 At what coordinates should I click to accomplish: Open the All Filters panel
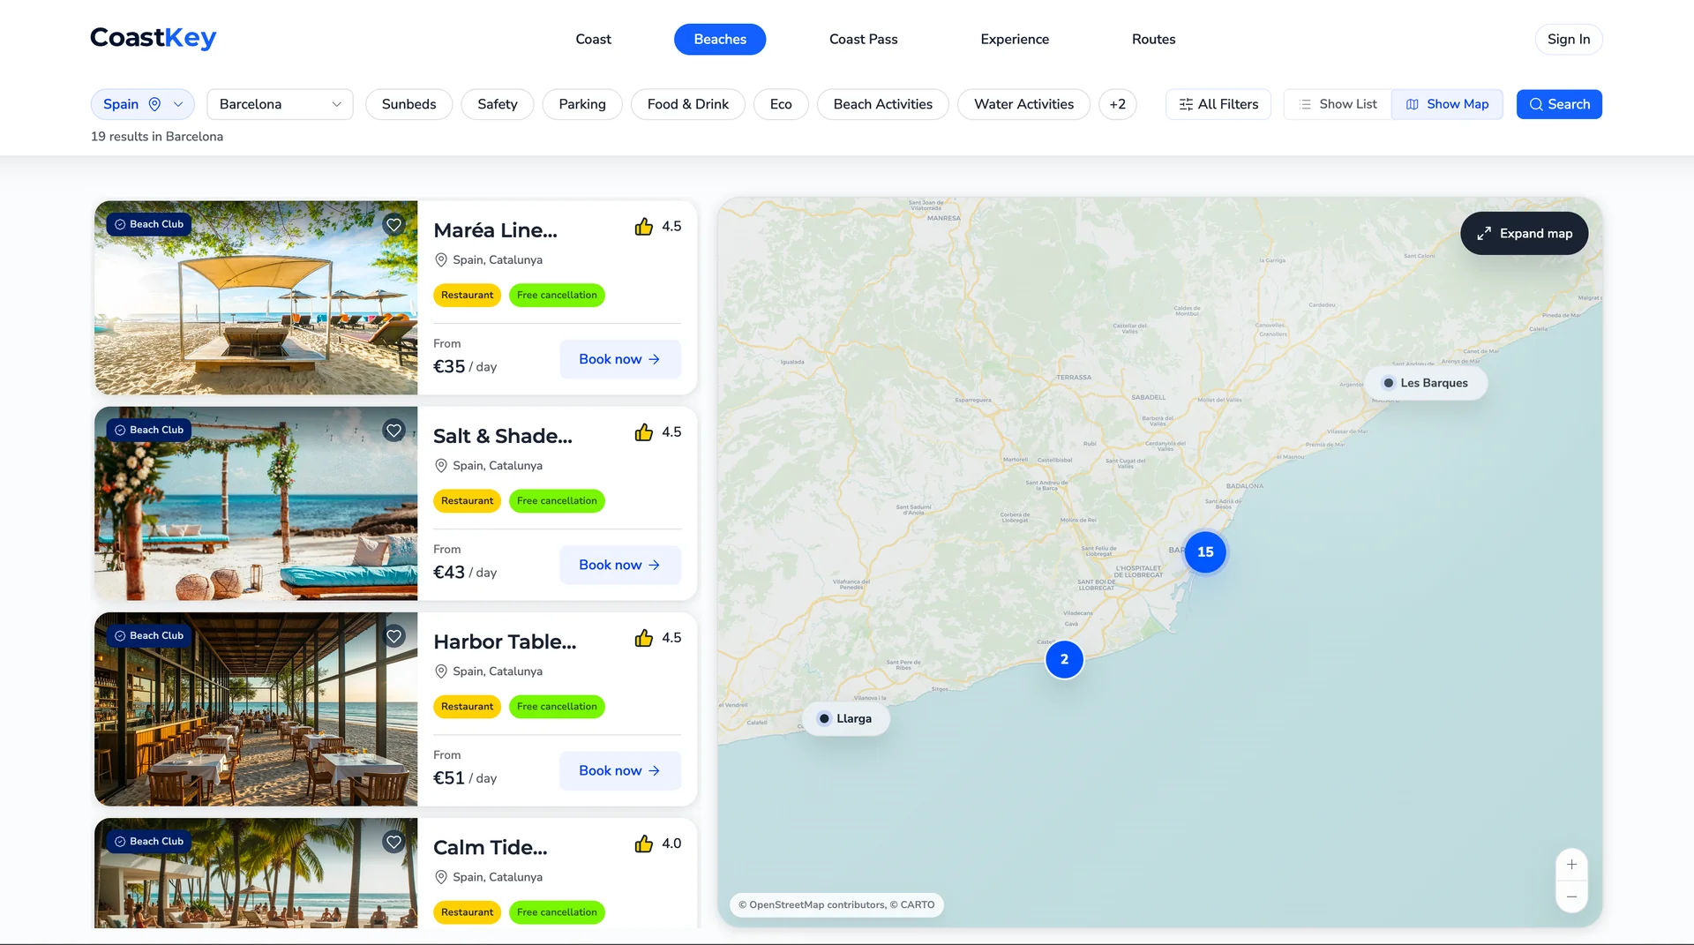(1218, 104)
